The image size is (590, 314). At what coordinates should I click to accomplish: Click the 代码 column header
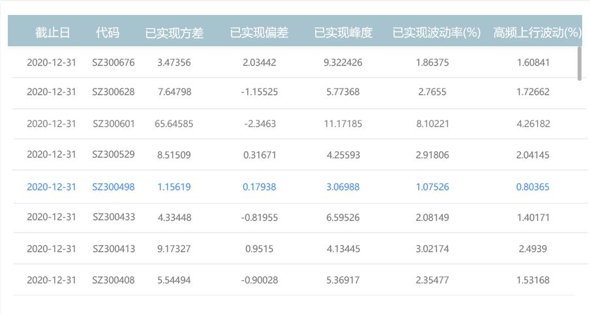click(x=108, y=33)
